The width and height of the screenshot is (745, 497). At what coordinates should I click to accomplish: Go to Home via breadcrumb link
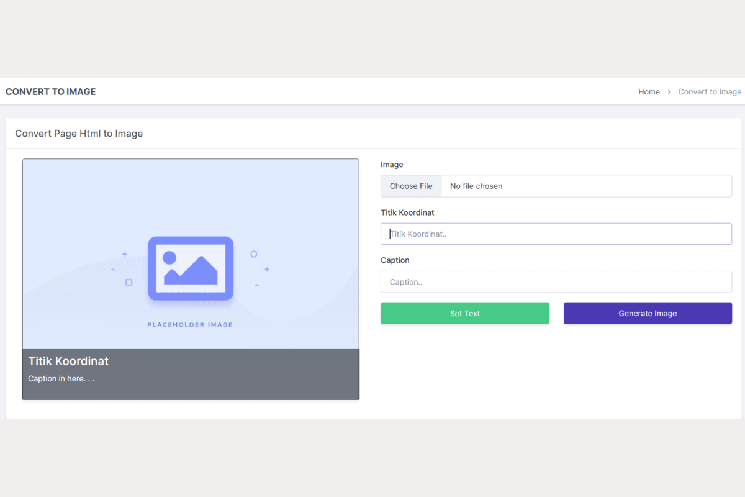649,91
